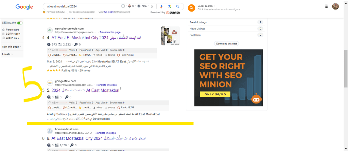Click the homeandmall.com favicon

(x=50, y=131)
